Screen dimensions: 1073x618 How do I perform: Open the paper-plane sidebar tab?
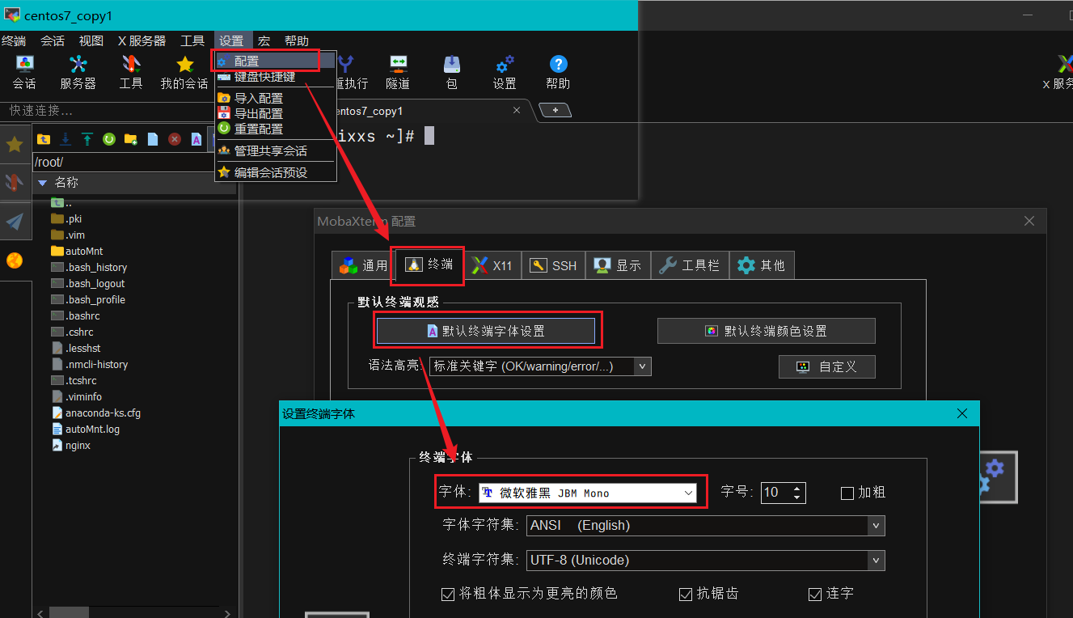(15, 222)
